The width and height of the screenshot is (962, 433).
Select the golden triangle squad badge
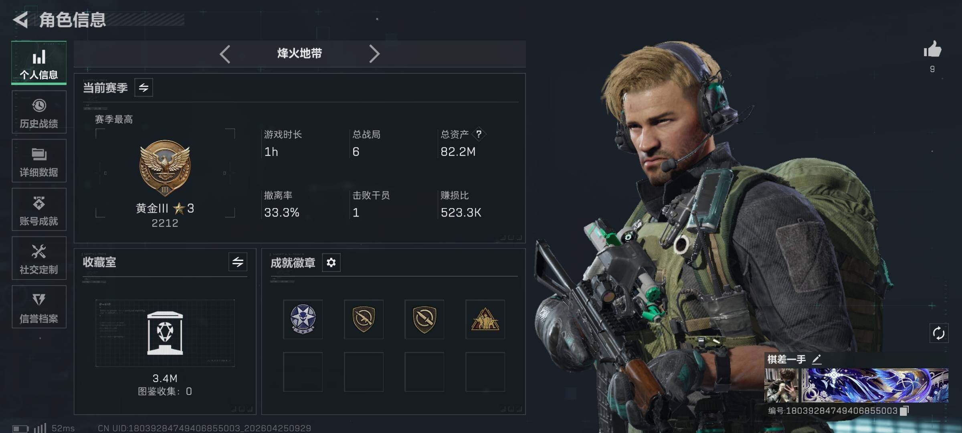(485, 319)
